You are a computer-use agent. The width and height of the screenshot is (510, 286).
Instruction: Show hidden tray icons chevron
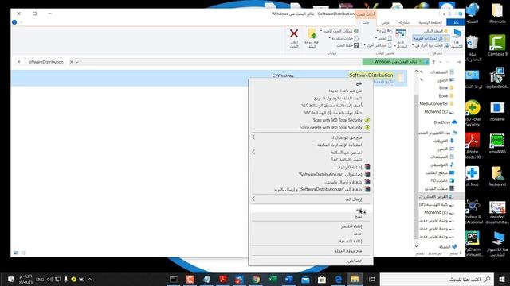coord(89,279)
